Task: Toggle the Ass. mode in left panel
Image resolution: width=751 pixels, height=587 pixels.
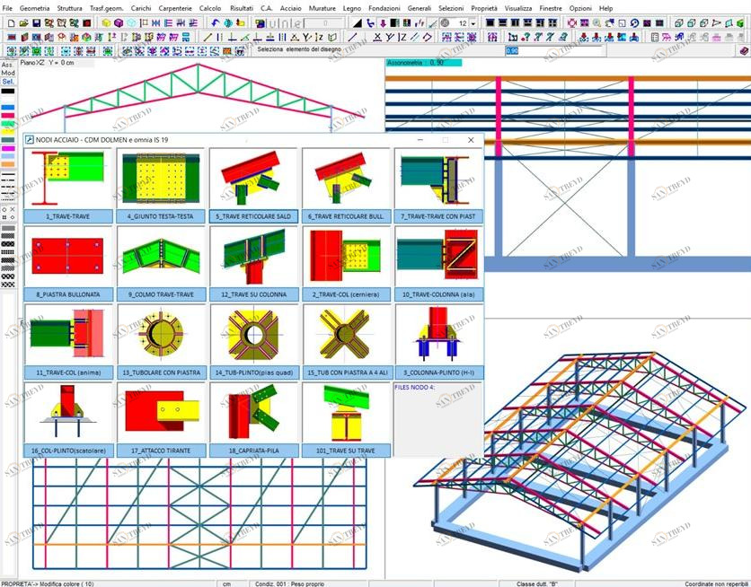Action: 7,65
